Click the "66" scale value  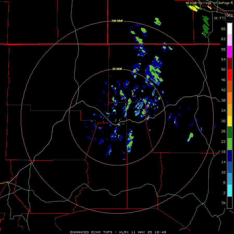point(223,29)
